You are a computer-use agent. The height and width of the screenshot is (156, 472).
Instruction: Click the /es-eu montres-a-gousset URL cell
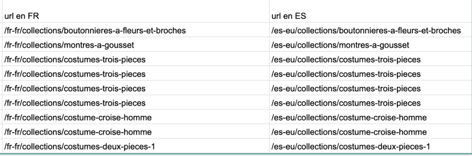tap(370, 45)
